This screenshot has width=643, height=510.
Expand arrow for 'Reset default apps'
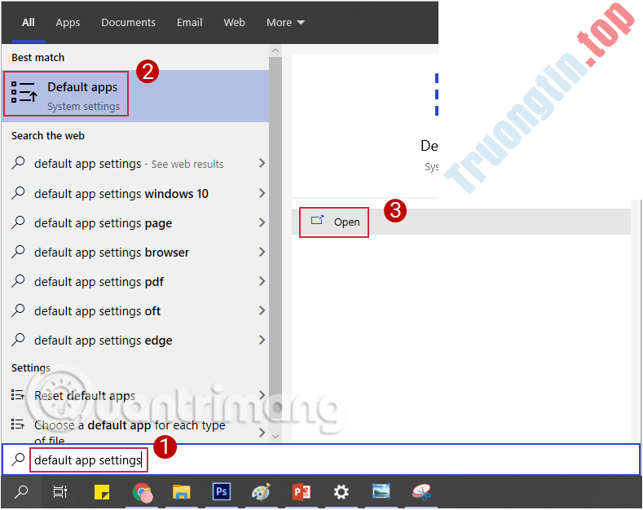(262, 395)
